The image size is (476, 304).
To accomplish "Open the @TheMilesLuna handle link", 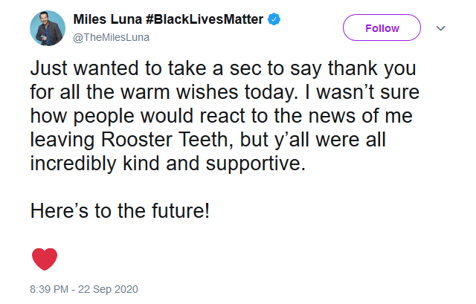I will [111, 37].
